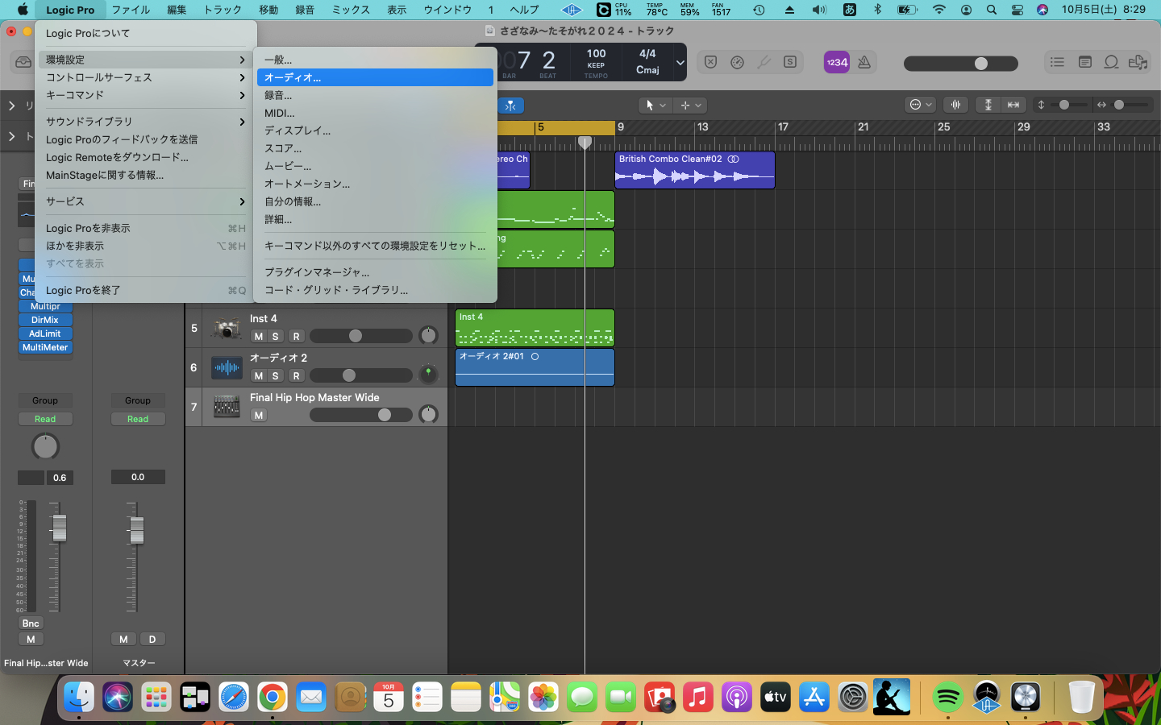Screen dimensions: 1161x725
Task: Open the ellipsis options dropdown above the ruler
Action: pos(920,105)
